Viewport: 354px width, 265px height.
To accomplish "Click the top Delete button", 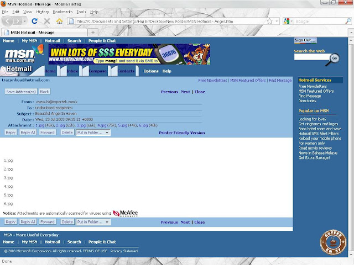I will pos(67,132).
